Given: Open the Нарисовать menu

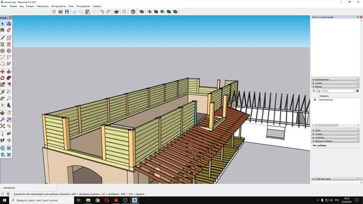Looking at the screenshot, I should point(43,6).
